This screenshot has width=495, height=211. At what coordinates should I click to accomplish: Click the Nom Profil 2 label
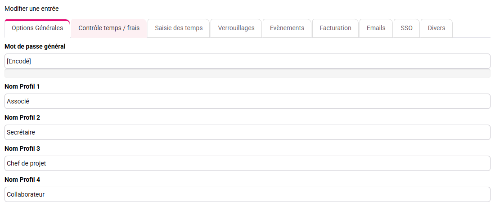tap(22, 117)
